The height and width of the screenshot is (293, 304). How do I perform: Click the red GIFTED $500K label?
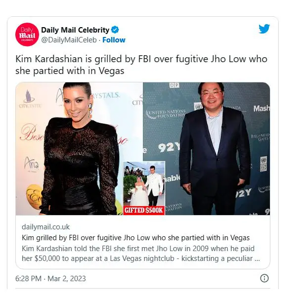coord(144,210)
